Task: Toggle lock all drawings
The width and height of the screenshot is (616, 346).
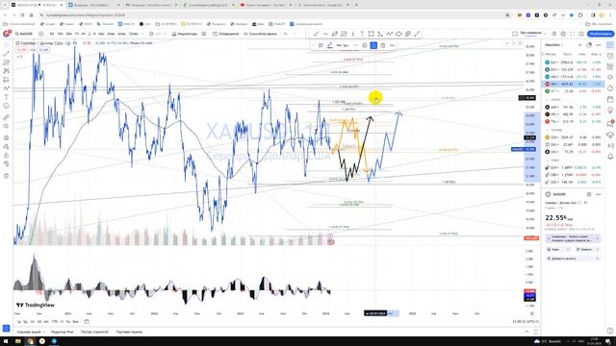Action: click(7, 155)
